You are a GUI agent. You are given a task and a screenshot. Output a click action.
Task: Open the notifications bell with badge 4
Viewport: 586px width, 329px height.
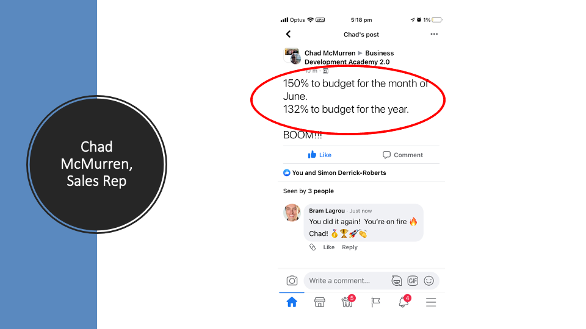click(404, 301)
